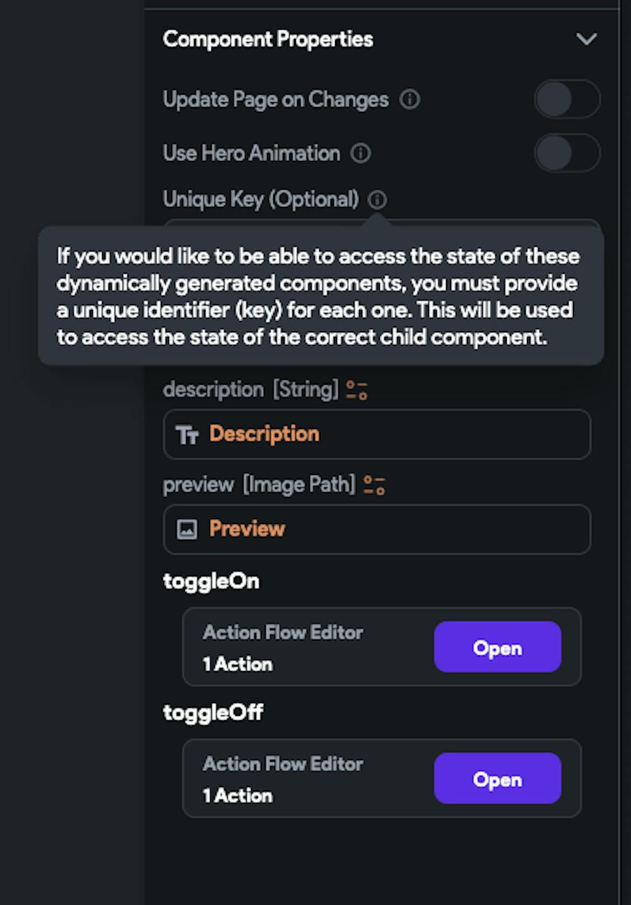Screen dimensions: 631x905
Task: Click the info icon beside Use Hero Animation
Action: pos(360,153)
